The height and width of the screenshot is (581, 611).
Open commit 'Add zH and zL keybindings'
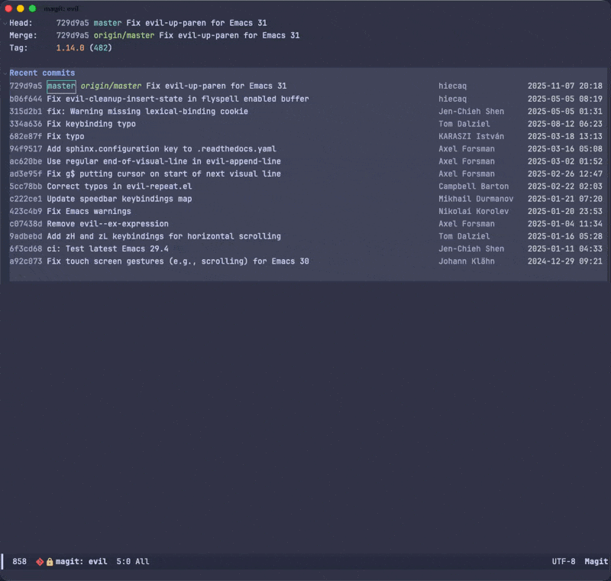click(163, 236)
